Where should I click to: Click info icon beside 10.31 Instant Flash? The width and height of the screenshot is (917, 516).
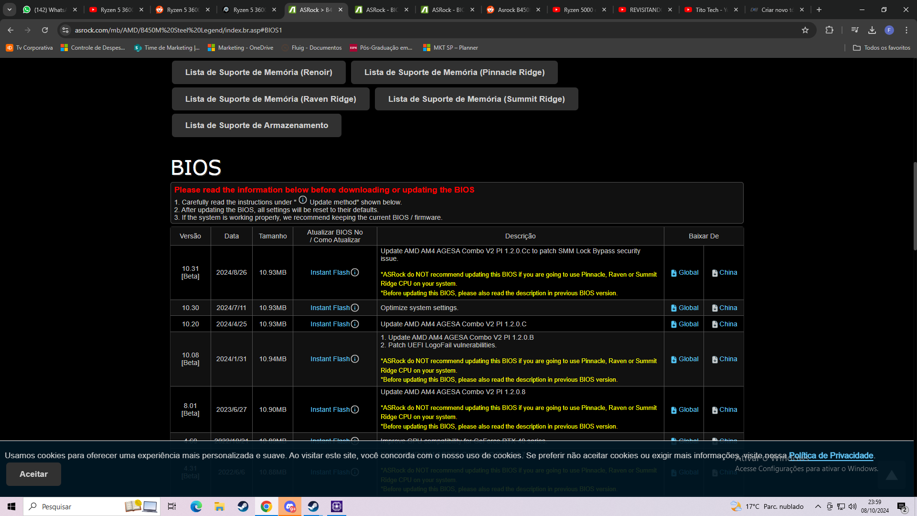[355, 272]
